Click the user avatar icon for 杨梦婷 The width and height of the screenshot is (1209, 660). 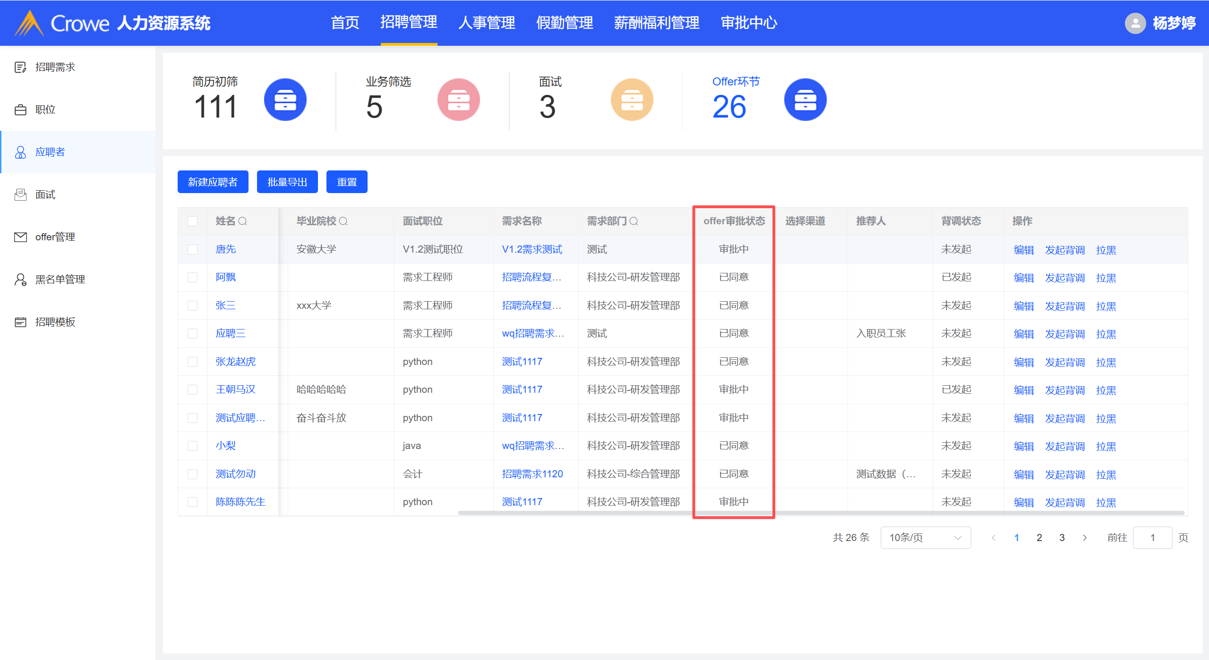click(1135, 23)
